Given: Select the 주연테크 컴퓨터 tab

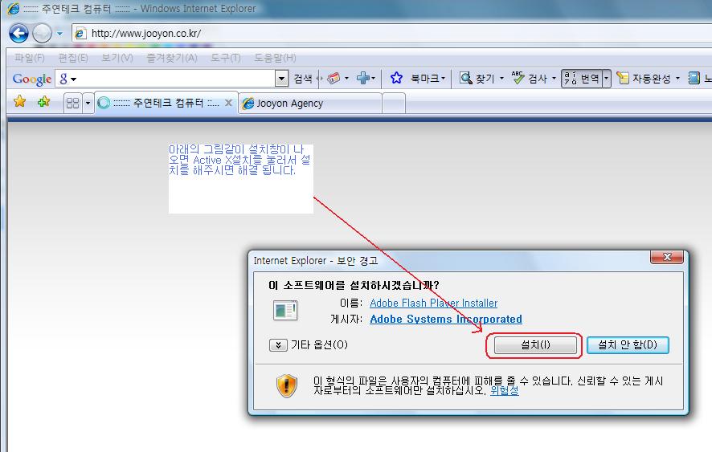Looking at the screenshot, I should (x=166, y=104).
